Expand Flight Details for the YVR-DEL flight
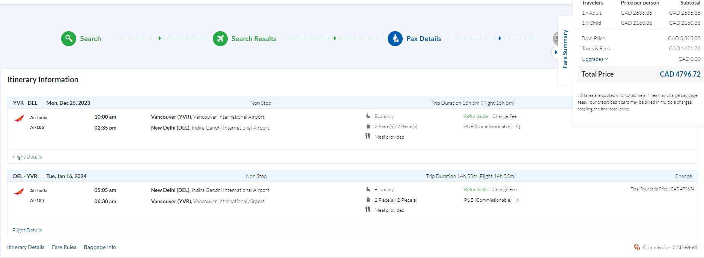 click(x=27, y=157)
